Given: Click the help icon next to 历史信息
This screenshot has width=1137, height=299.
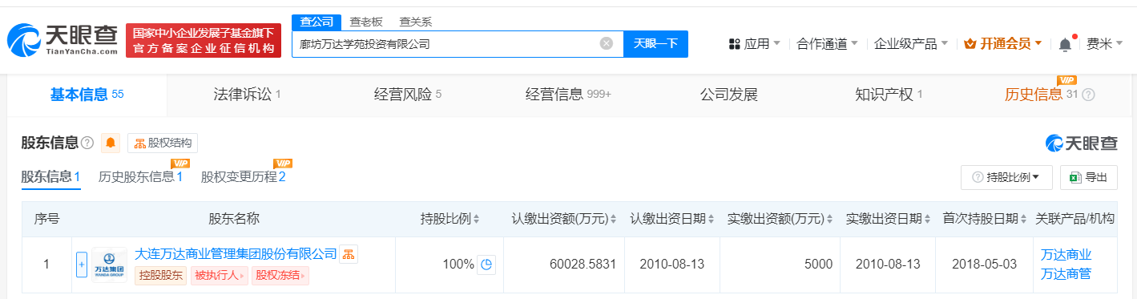Looking at the screenshot, I should (x=1088, y=95).
